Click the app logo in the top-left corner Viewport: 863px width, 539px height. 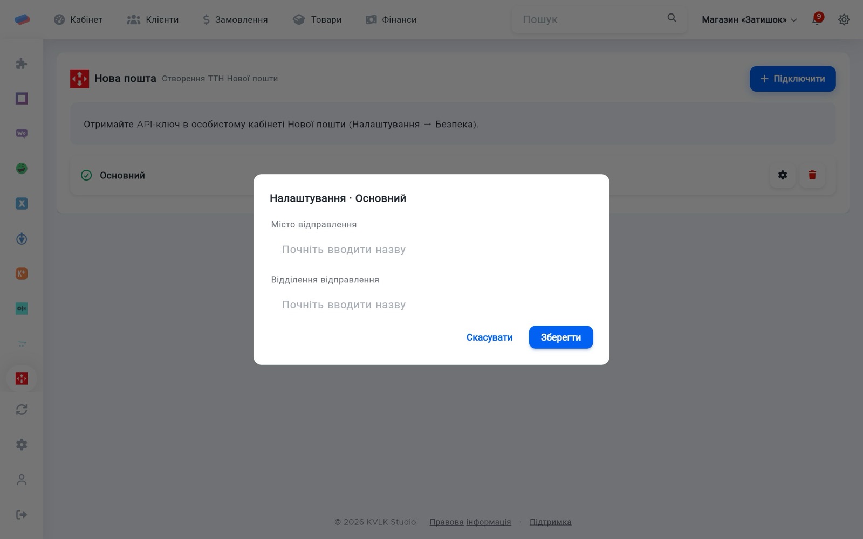(22, 19)
